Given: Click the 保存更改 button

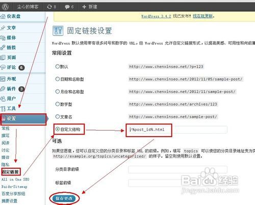Looking at the screenshot, I should [64, 198].
